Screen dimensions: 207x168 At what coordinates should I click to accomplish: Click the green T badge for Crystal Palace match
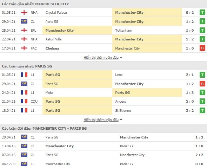coord(202,12)
